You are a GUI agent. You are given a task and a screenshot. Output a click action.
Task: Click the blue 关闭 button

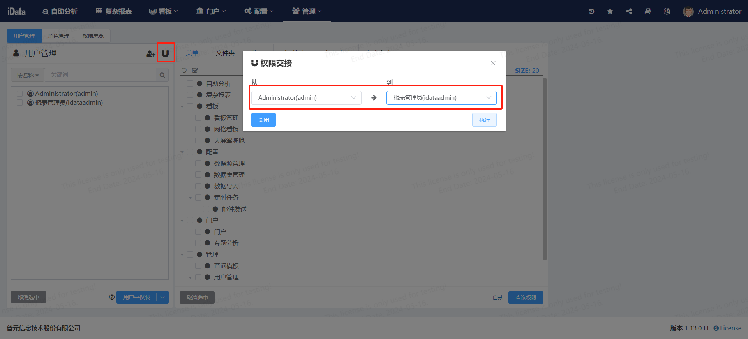263,120
